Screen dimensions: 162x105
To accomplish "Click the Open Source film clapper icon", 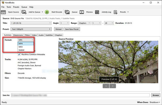I will point(3,12).
